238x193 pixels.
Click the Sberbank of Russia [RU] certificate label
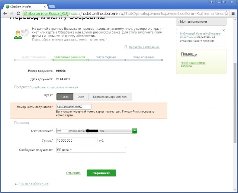(x=48, y=13)
